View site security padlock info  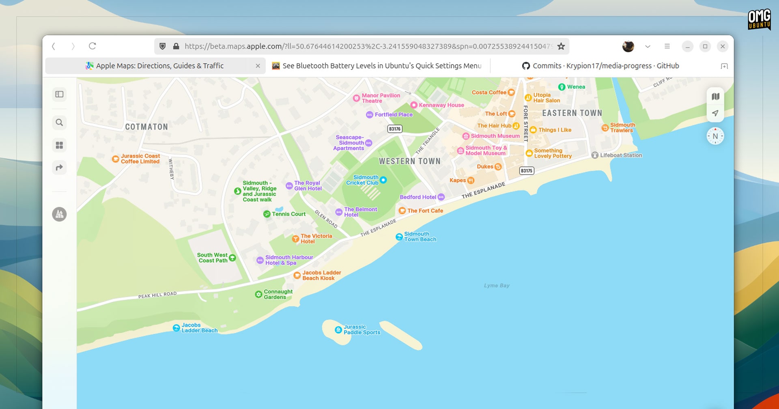176,46
